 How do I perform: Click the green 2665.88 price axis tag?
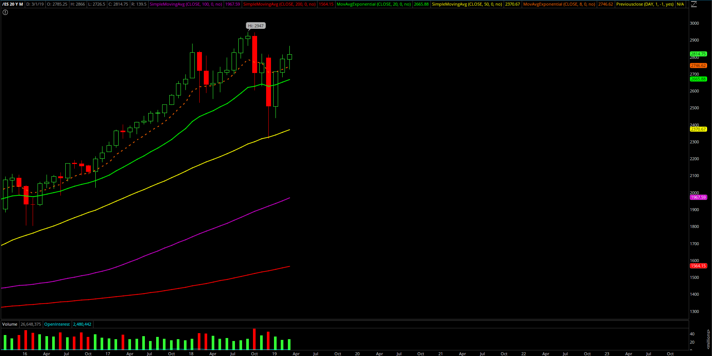coord(698,79)
